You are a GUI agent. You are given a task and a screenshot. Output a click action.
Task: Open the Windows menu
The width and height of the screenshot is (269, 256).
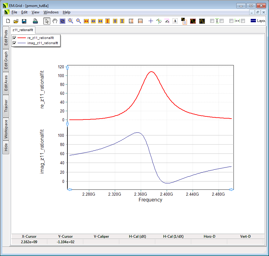[x=51, y=12]
